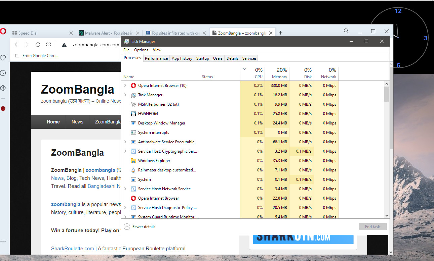Screen dimensions: 434x261
Task: Click News in the site navigation bar
Action: pyautogui.click(x=77, y=122)
